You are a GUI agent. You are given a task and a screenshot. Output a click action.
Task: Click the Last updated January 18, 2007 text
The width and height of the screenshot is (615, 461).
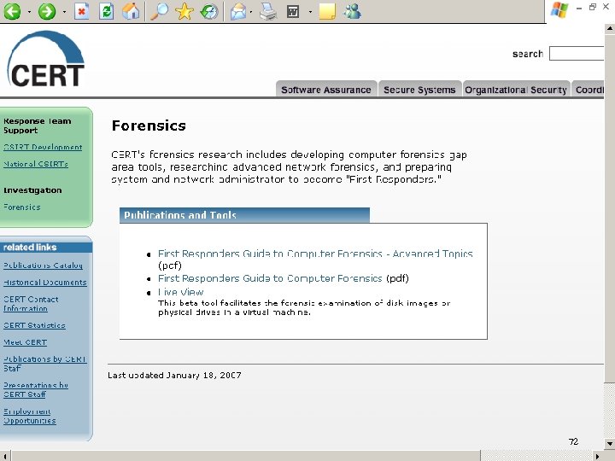coord(174,375)
